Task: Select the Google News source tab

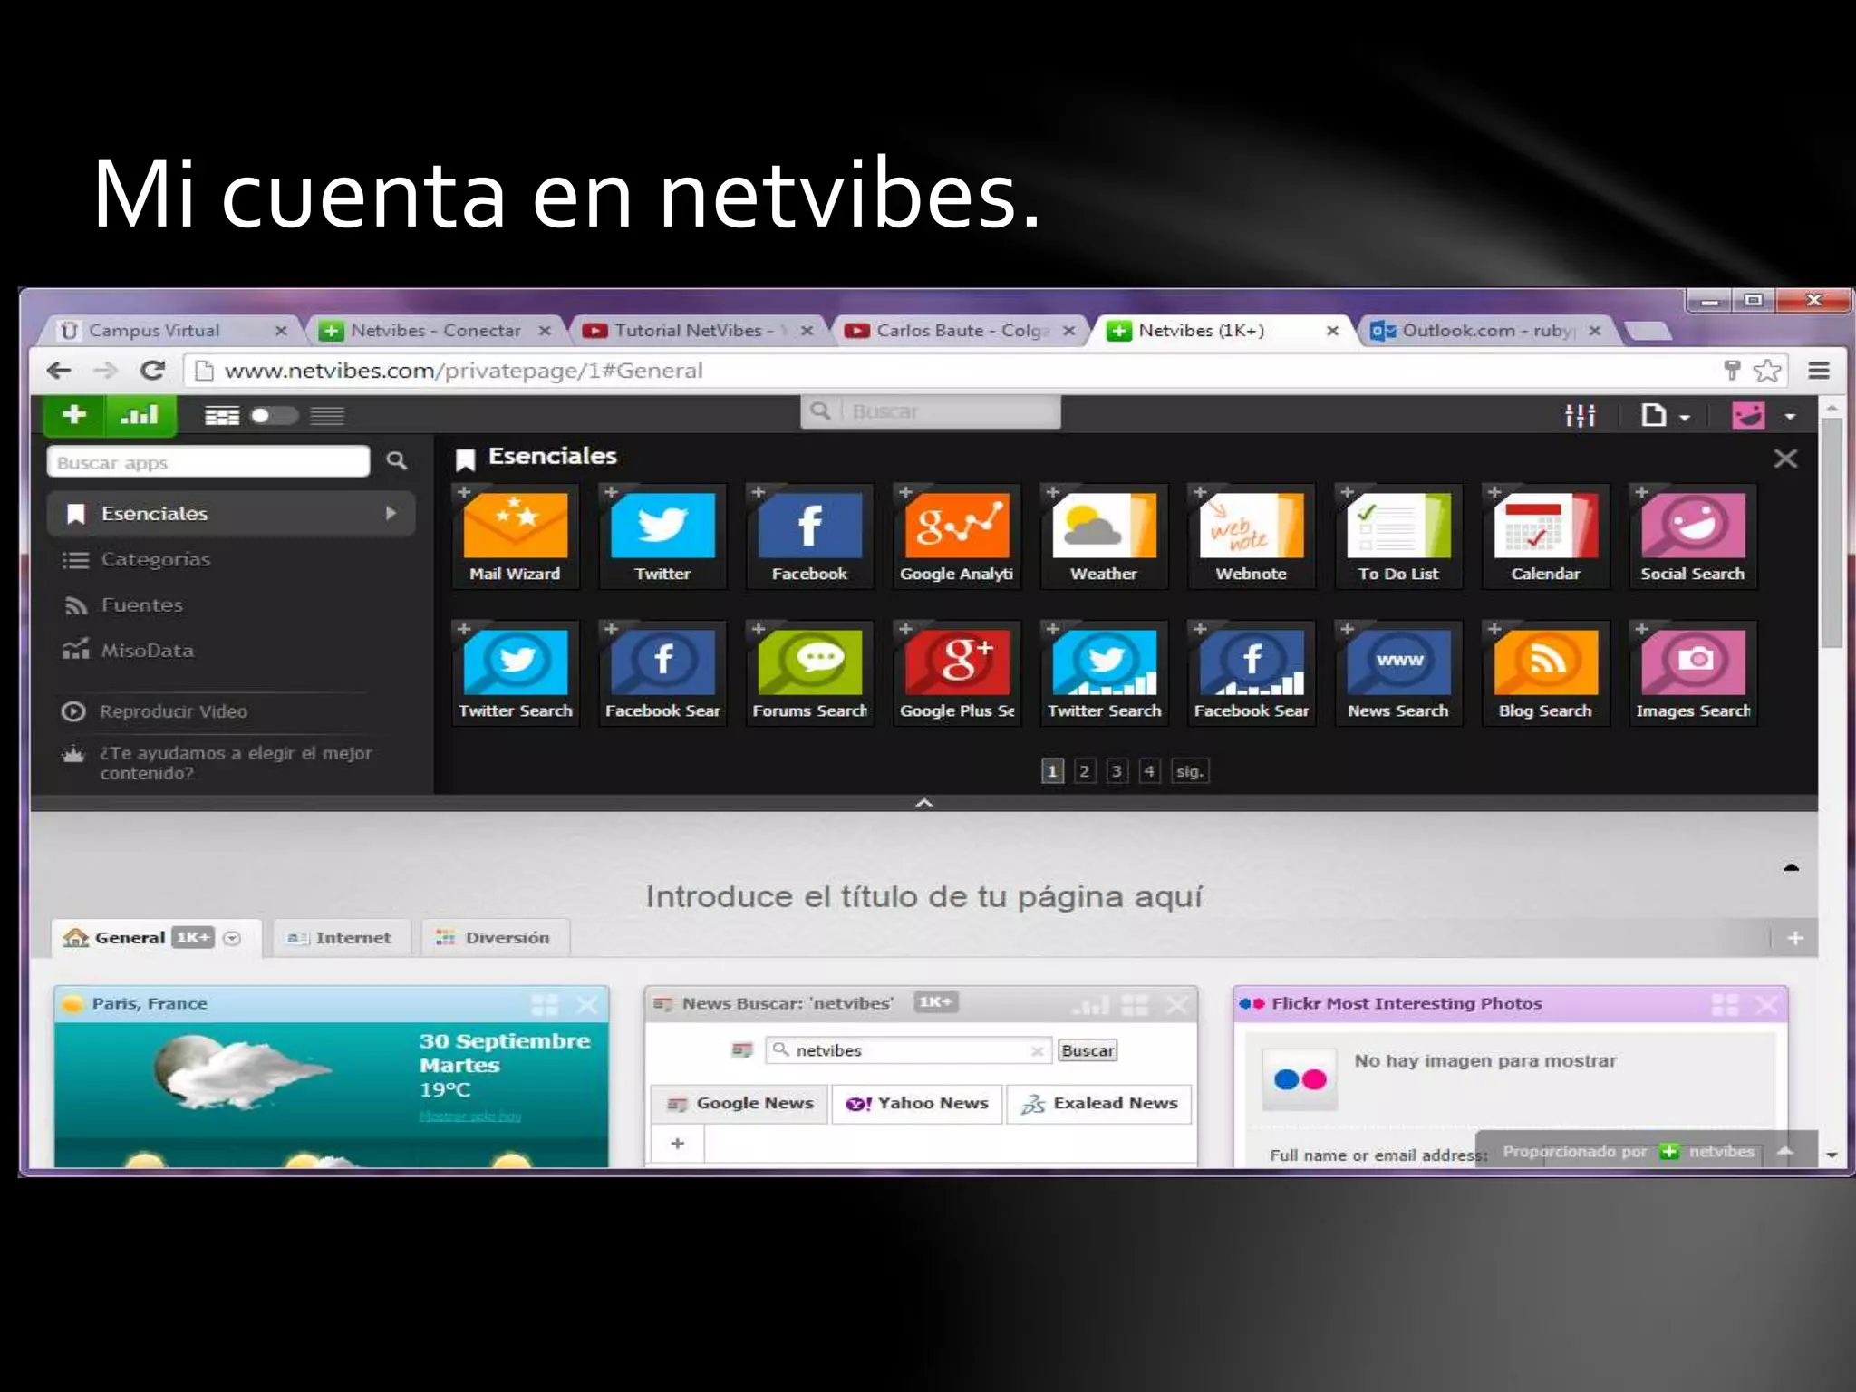Action: 739,1104
